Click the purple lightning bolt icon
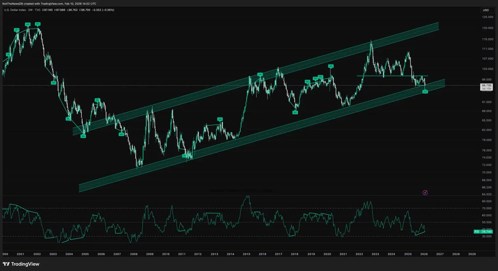Image resolution: width=498 pixels, height=271 pixels. [425, 192]
